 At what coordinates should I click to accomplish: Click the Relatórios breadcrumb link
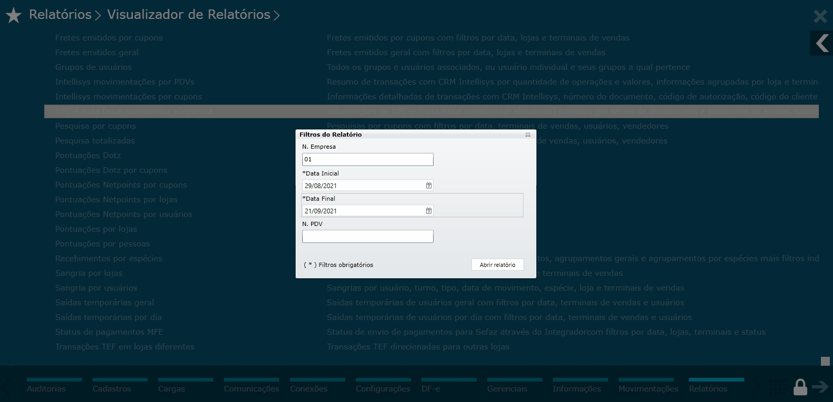[60, 15]
